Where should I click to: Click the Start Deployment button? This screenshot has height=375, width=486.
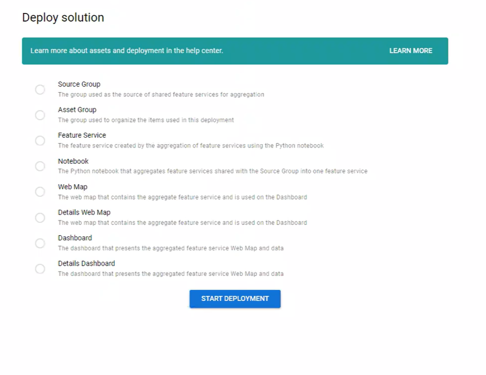pyautogui.click(x=235, y=299)
